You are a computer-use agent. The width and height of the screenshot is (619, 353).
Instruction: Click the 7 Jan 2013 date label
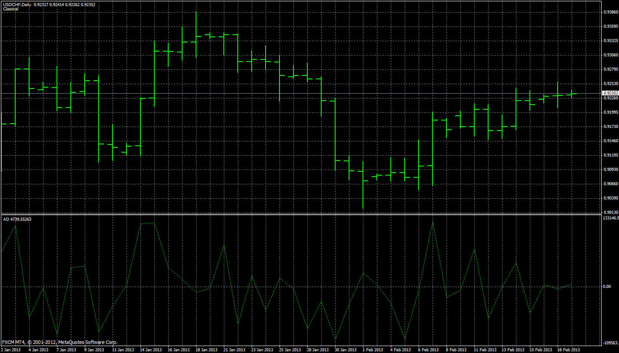66,350
